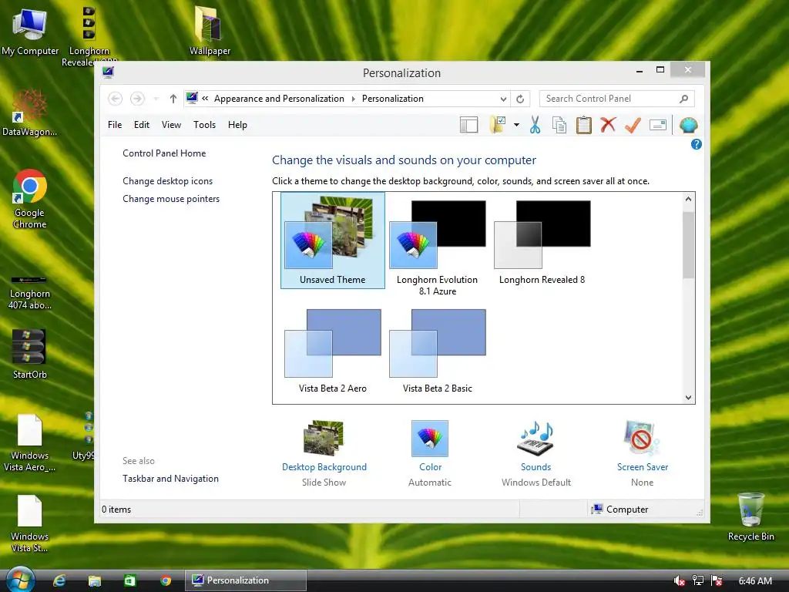Click the search magnifier icon

click(683, 99)
